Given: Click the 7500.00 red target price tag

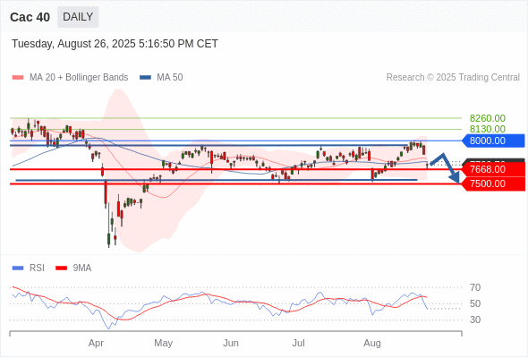Looking at the screenshot, I should (493, 183).
